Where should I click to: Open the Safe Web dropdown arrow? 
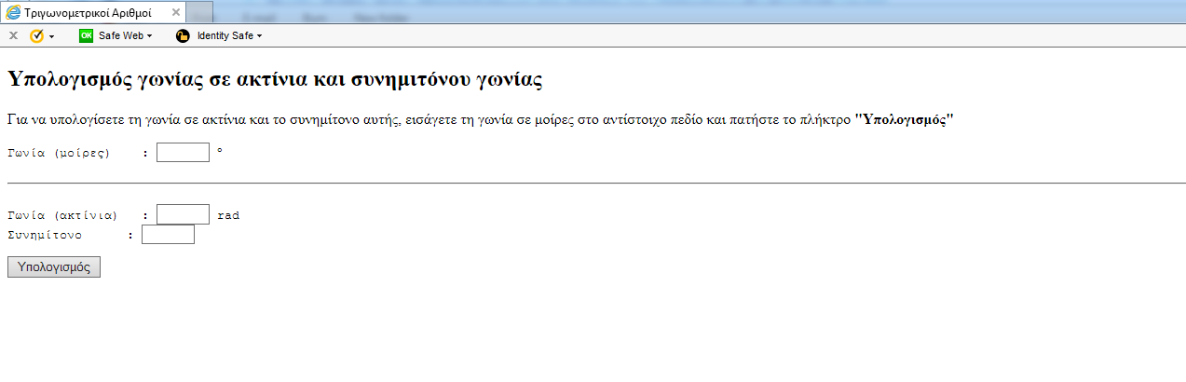point(149,36)
